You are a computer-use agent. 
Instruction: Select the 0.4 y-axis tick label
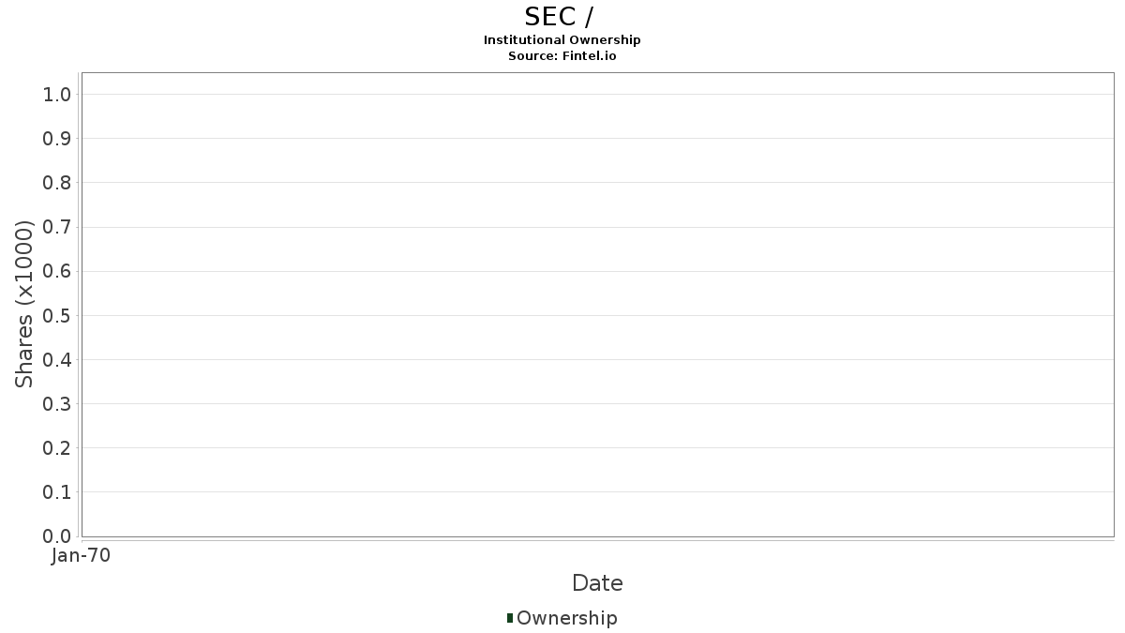[57, 360]
